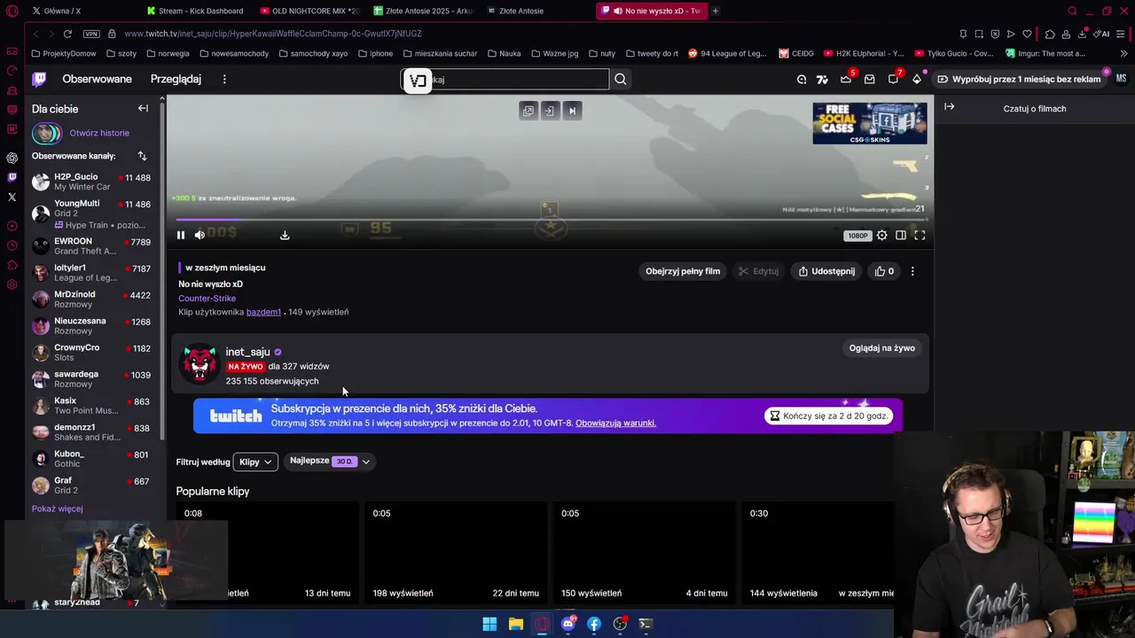Click Wypróbuj przez 1 miesiąc bez reklam
Image resolution: width=1135 pixels, height=638 pixels.
1020,79
